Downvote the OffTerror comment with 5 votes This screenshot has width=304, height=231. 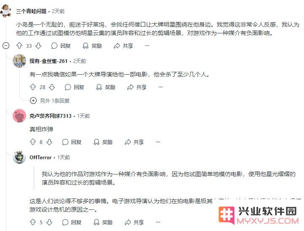click(49, 222)
